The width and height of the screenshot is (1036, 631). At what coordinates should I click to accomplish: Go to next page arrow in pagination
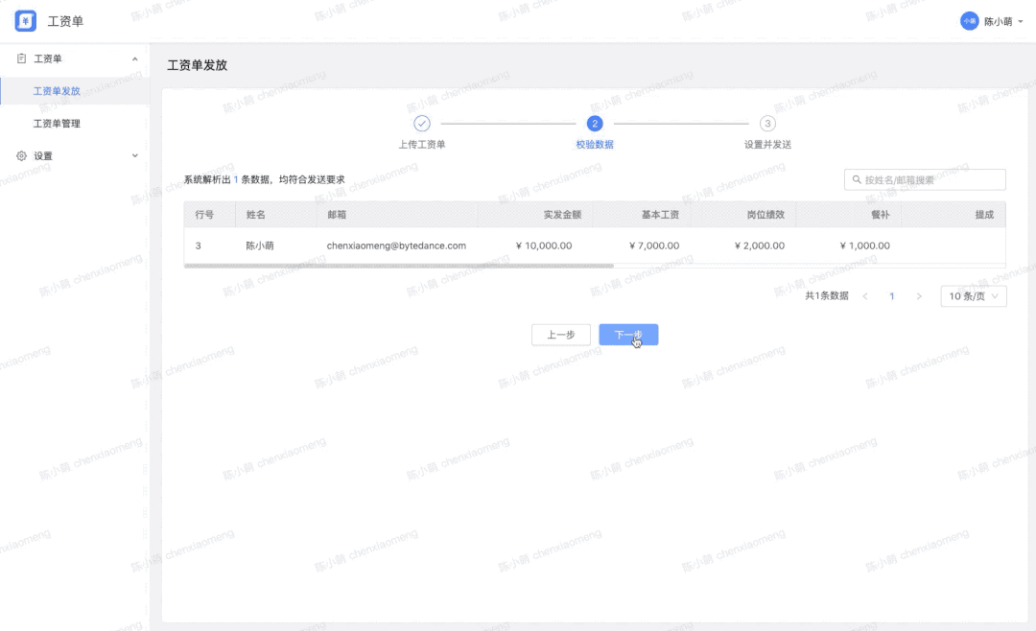pyautogui.click(x=918, y=296)
